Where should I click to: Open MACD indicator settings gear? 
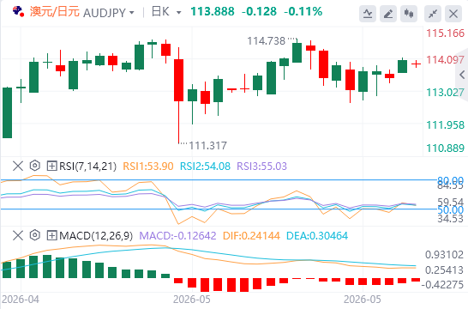click(x=35, y=235)
